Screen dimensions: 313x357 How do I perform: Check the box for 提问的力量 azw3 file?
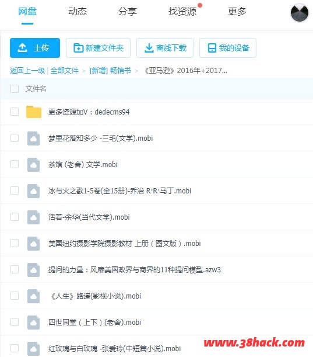click(x=15, y=269)
